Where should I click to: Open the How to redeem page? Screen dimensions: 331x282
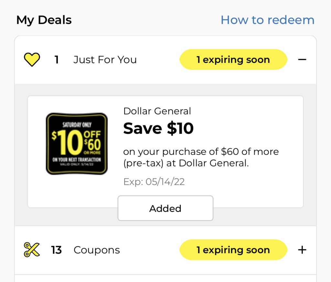coord(268,20)
